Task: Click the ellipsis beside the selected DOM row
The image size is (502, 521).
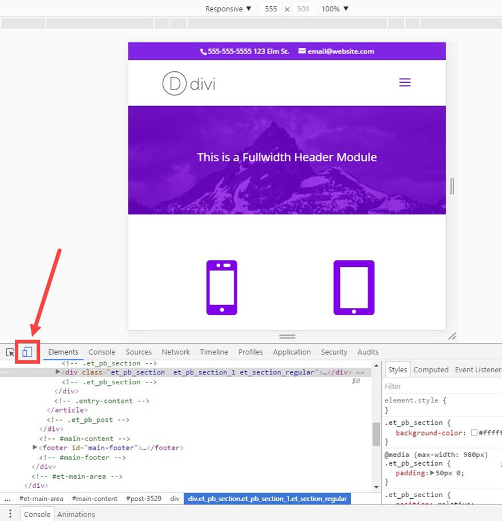Action: click(x=5, y=372)
